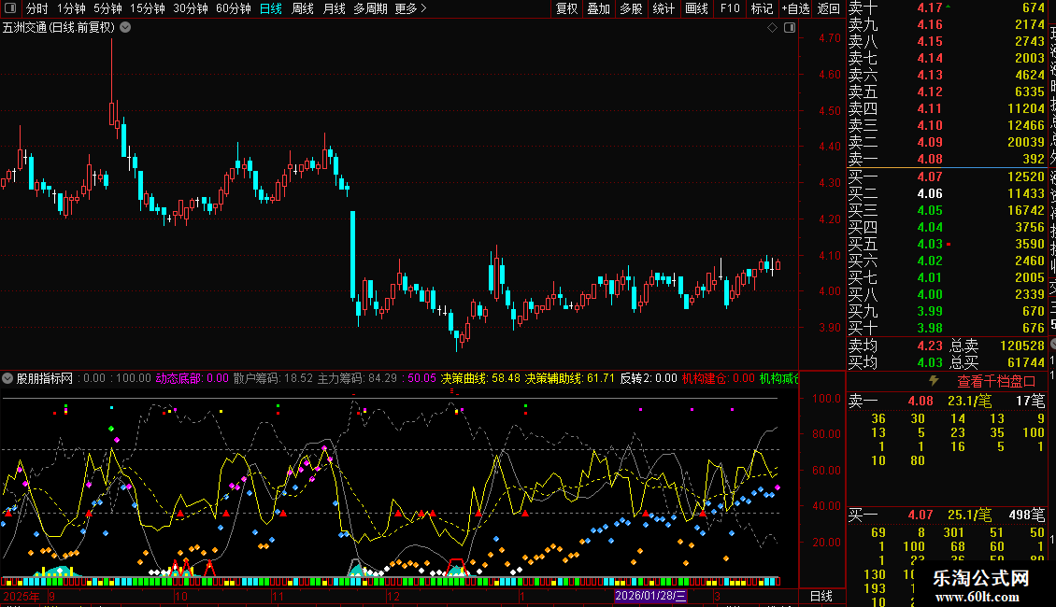This screenshot has width=1056, height=607.
Task: Click the 决策曲线 value label
Action: tap(480, 378)
